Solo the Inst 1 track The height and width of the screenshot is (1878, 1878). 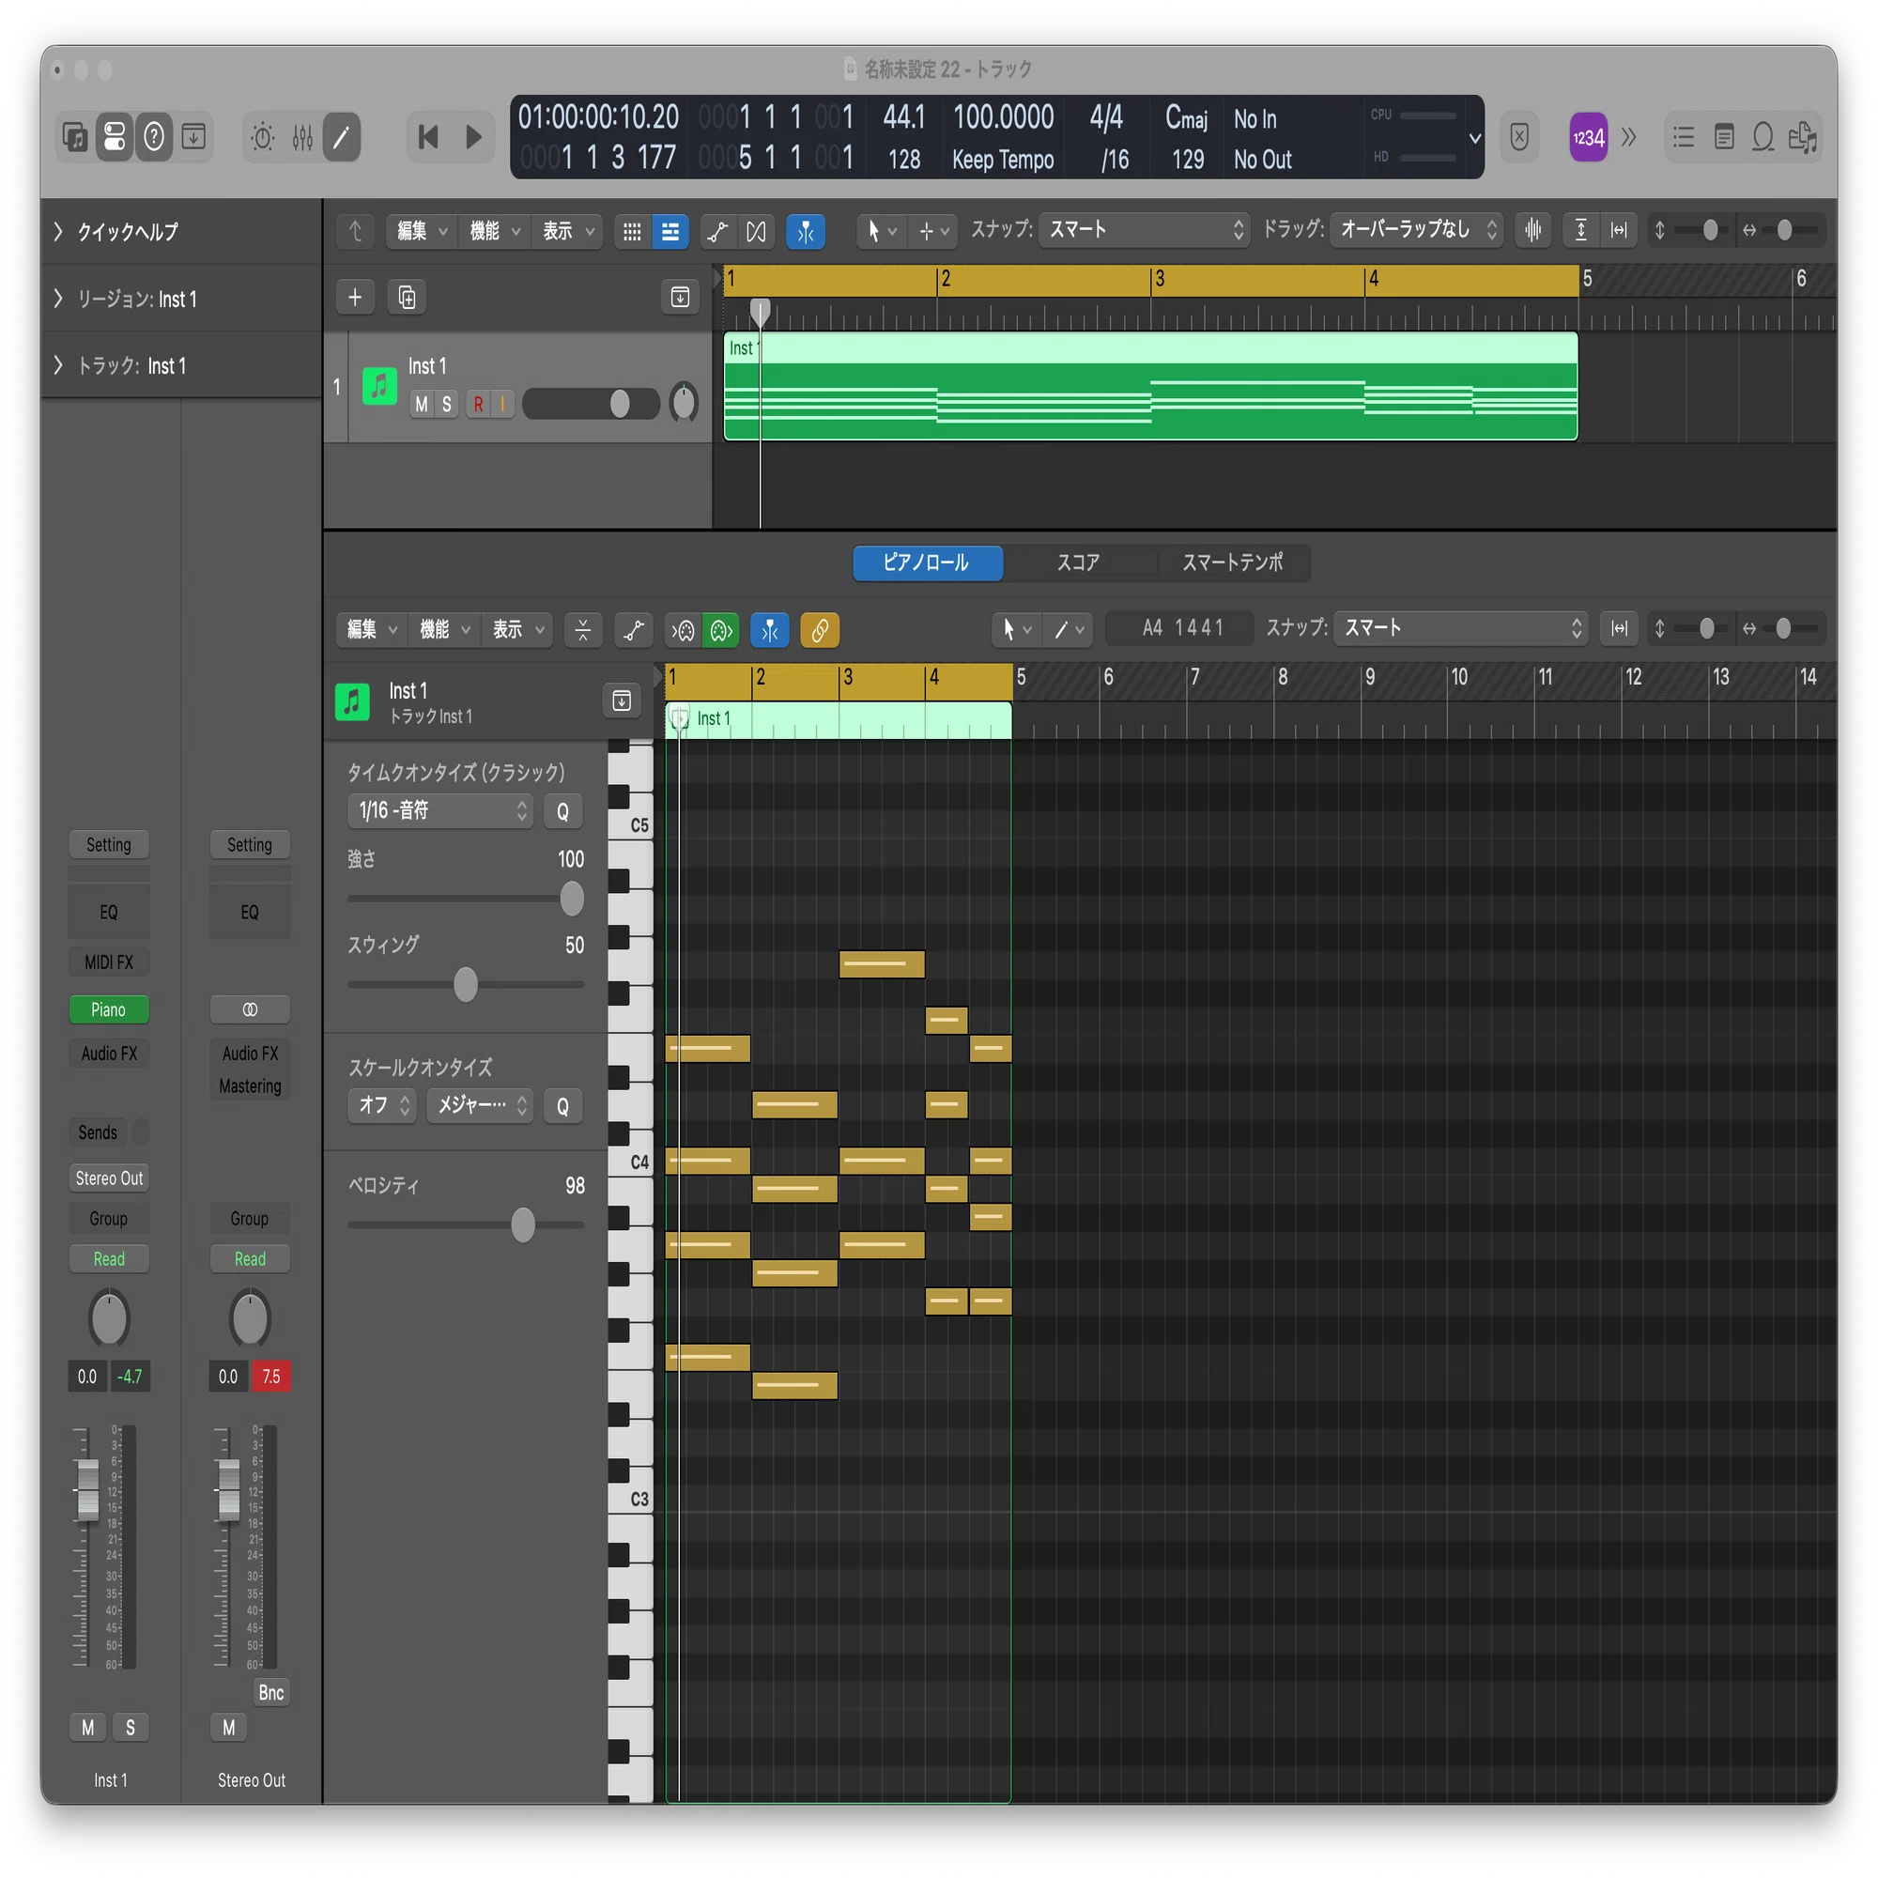[446, 404]
